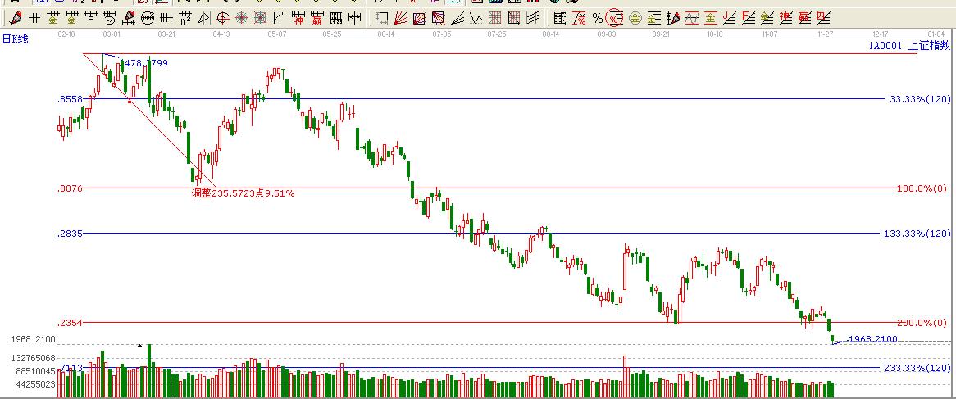Screen dimensions: 956x399
Task: Choose the red fan lines tool
Action: tap(400, 17)
